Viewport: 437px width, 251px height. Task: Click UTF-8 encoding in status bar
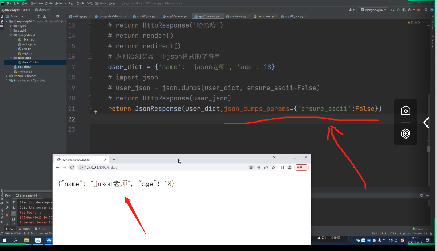pos(393,233)
